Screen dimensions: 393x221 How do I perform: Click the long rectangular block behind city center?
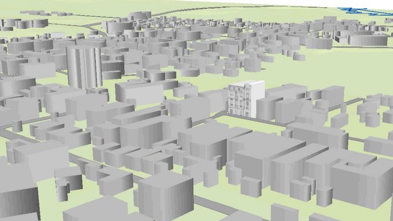139,92
